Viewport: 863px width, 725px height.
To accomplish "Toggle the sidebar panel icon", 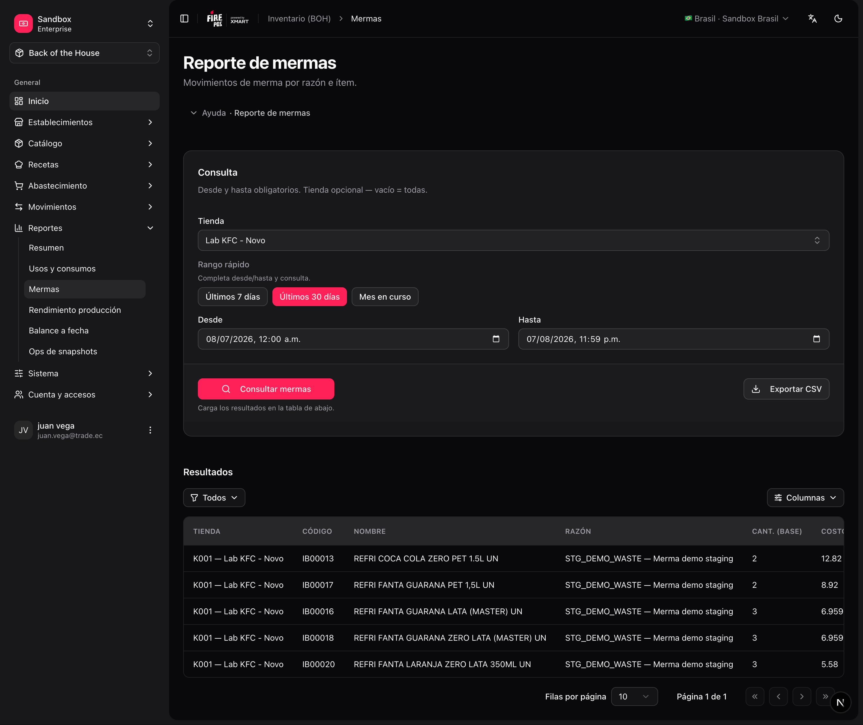I will (184, 19).
